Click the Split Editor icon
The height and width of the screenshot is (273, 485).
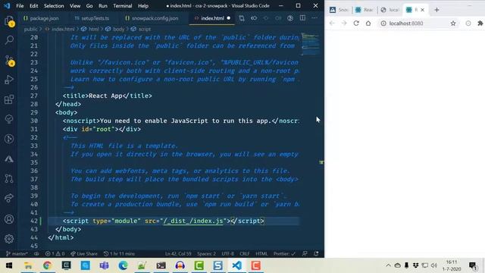pos(302,18)
